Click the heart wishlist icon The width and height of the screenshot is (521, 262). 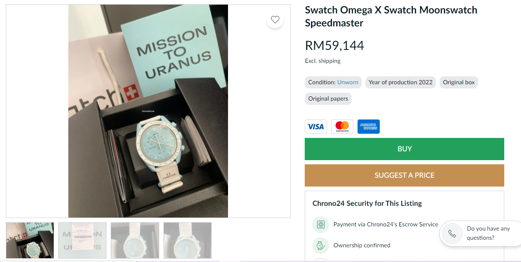[x=275, y=19]
